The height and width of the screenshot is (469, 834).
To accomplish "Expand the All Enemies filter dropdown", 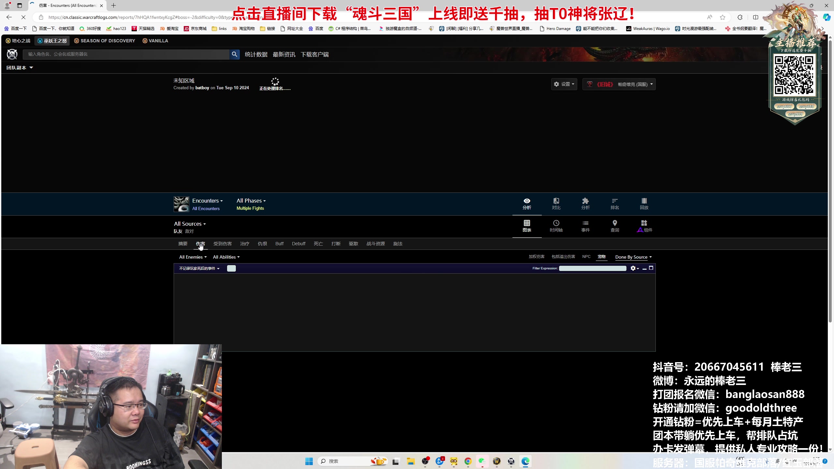I will (193, 257).
